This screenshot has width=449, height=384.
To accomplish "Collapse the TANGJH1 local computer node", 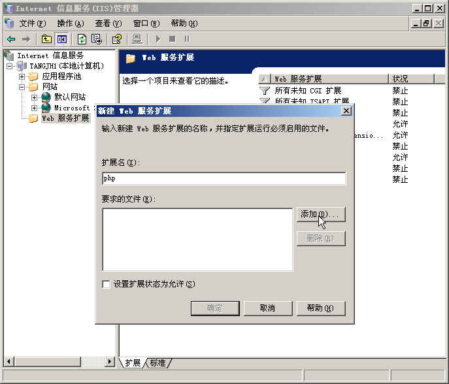I will (10, 66).
